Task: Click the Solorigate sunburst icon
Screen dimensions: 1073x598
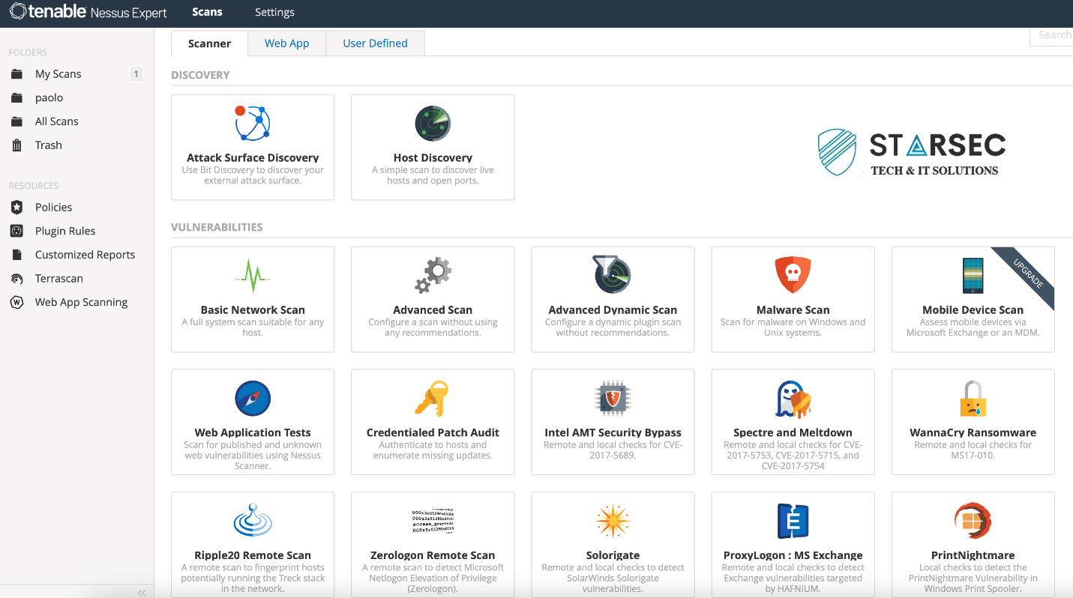Action: (613, 521)
